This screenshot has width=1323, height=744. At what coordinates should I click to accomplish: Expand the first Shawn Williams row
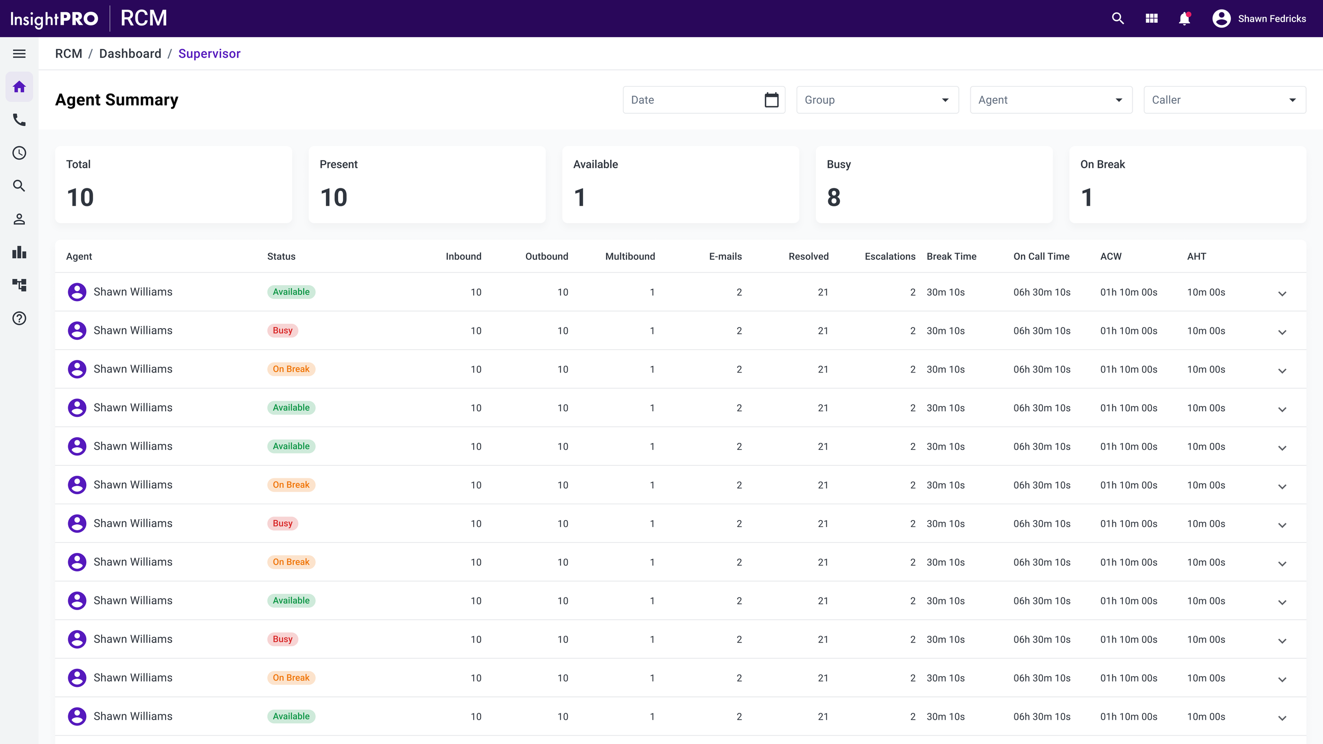1282,293
